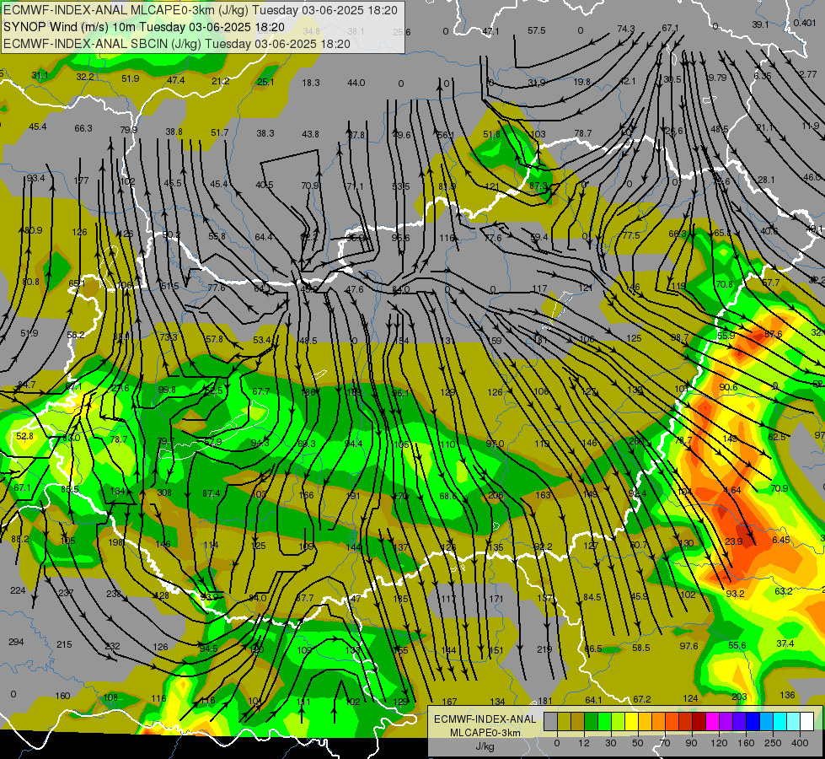The width and height of the screenshot is (825, 759).
Task: Select the 'J/kg' unit label in the legend
Action: [x=485, y=746]
